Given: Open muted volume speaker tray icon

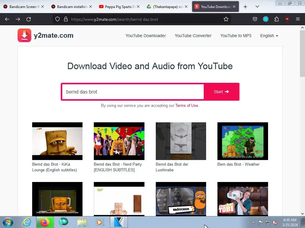Looking at the screenshot, I should 275,222.
